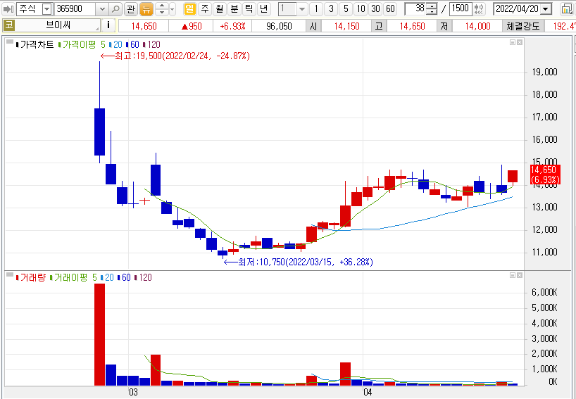576x399 pixels.
Task: Click the 최고:19,500 high annotation
Action: point(175,56)
